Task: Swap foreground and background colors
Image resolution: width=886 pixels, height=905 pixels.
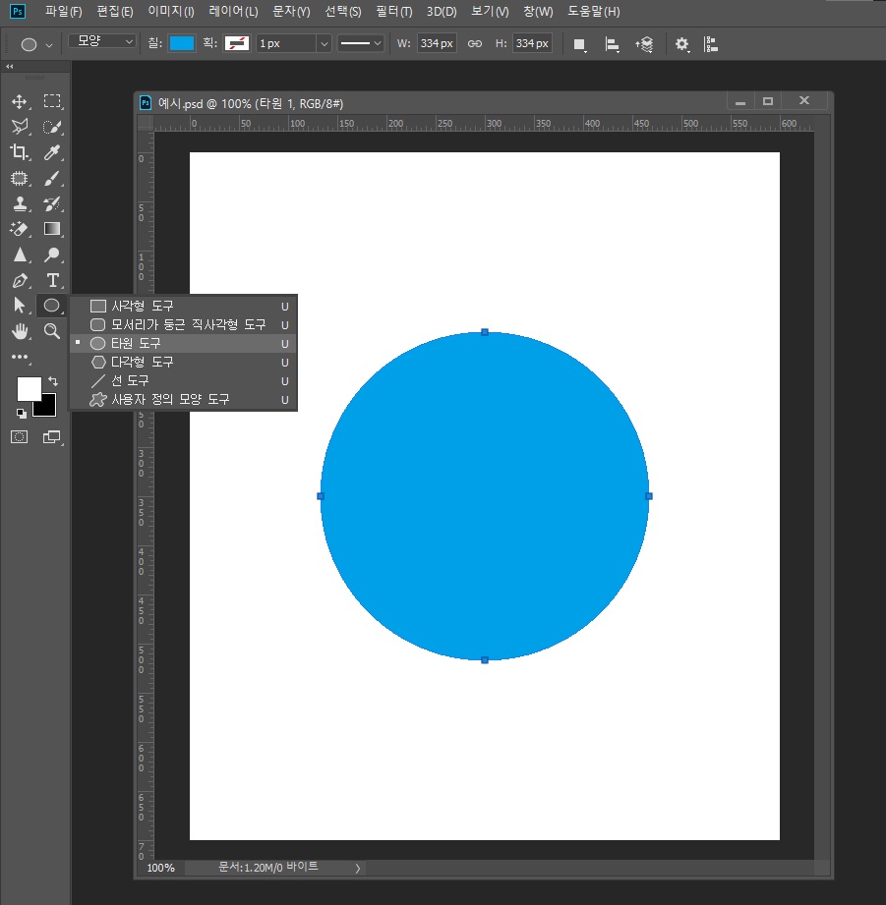Action: 53,381
